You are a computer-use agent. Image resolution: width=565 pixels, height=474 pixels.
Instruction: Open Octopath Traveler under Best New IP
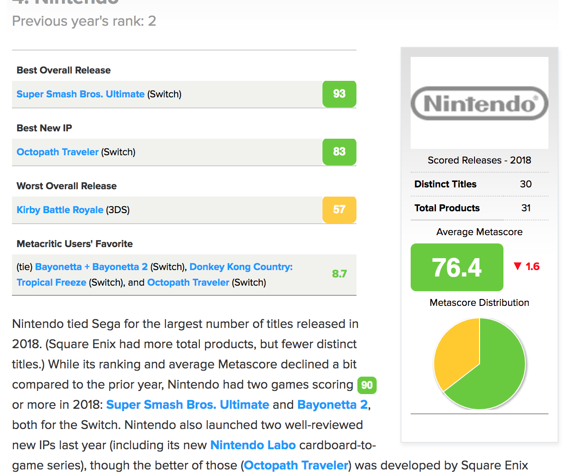click(x=57, y=152)
